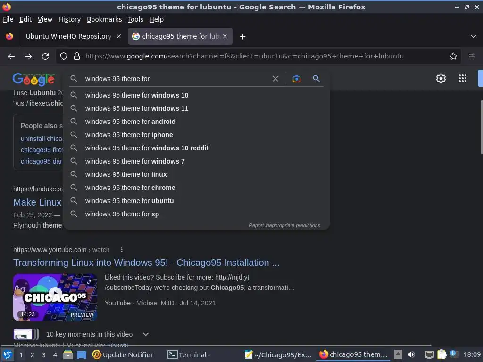Click clock showing 18:09
The width and height of the screenshot is (483, 362).
coord(472,355)
